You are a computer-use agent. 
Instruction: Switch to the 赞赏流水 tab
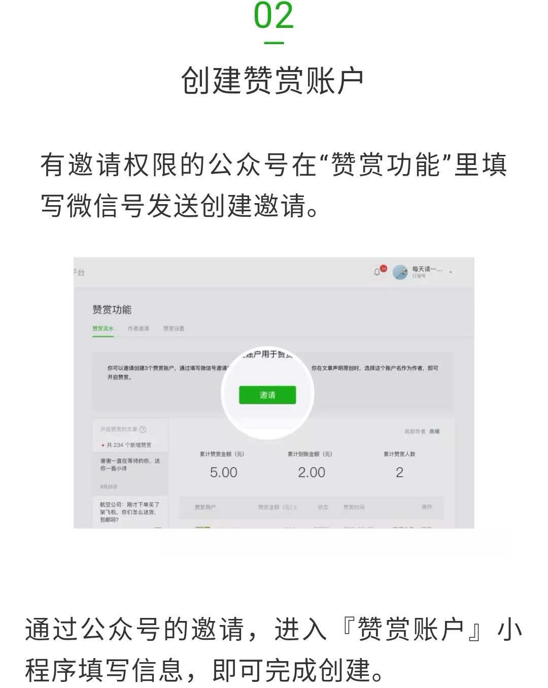click(103, 329)
